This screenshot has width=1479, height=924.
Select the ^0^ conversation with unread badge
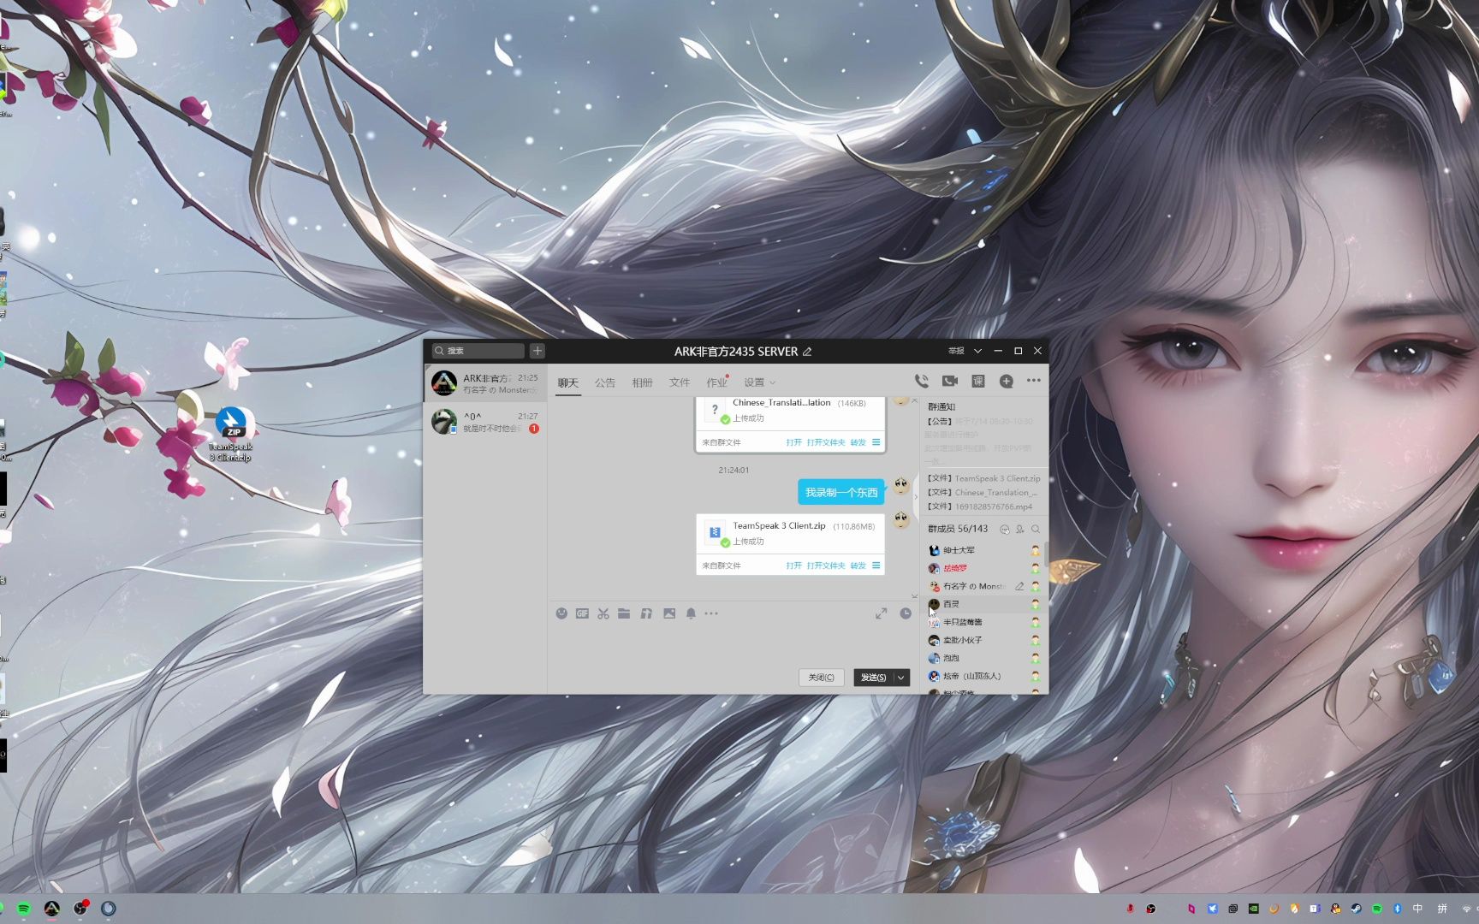(x=485, y=422)
